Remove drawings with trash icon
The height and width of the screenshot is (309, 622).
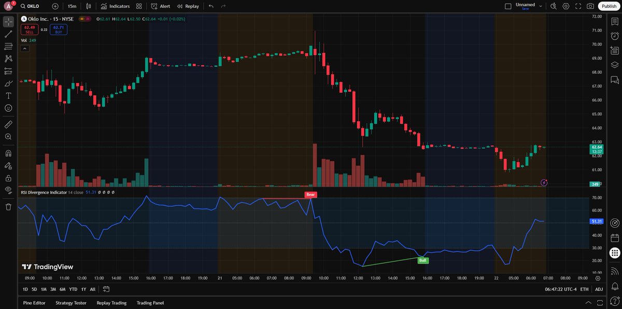pos(8,207)
